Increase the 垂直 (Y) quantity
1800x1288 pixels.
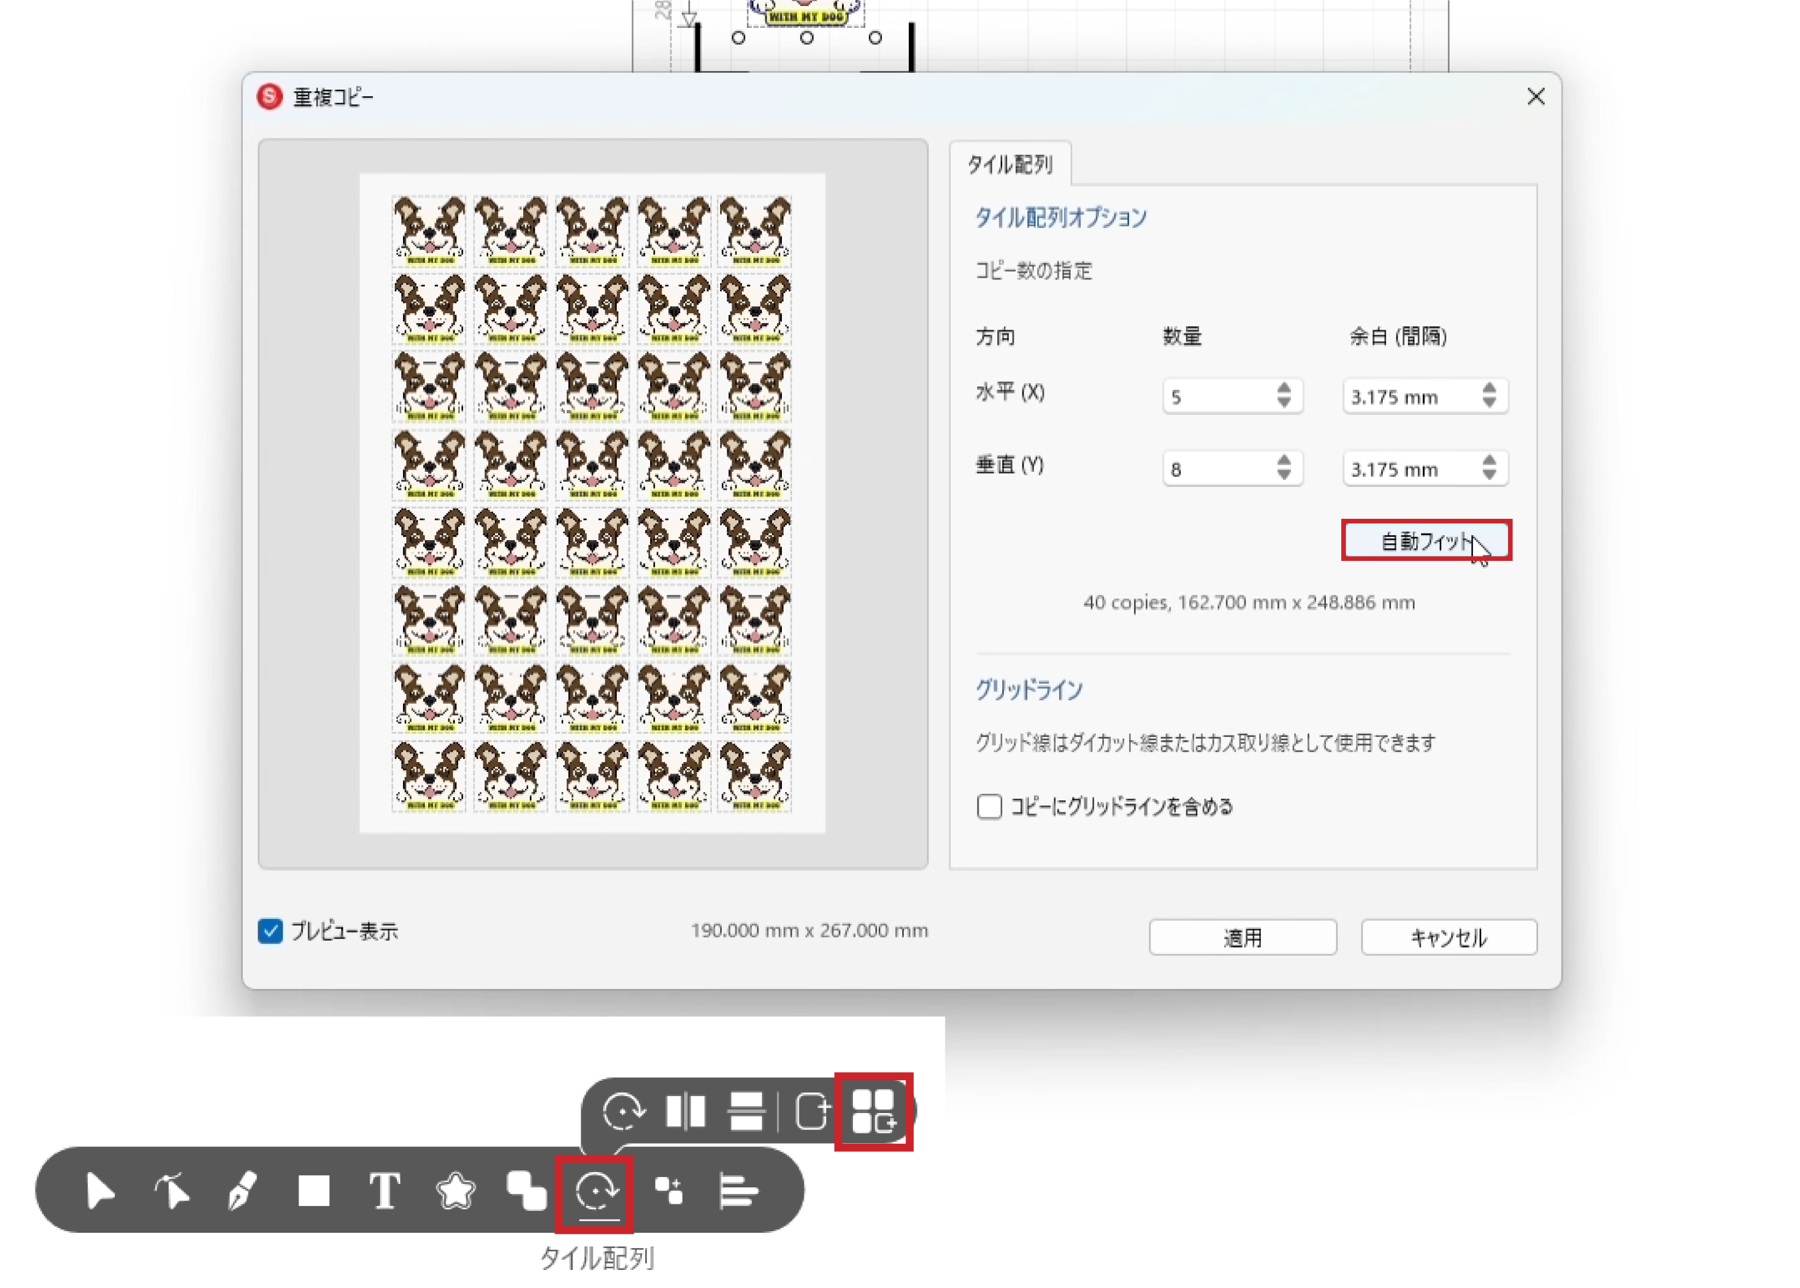pos(1283,460)
